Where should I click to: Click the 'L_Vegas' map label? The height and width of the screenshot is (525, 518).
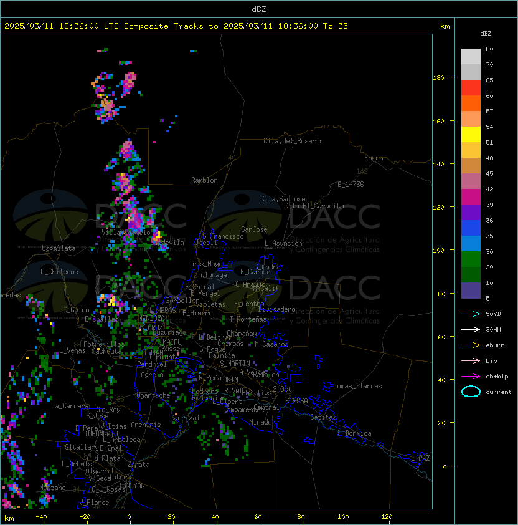tap(72, 350)
